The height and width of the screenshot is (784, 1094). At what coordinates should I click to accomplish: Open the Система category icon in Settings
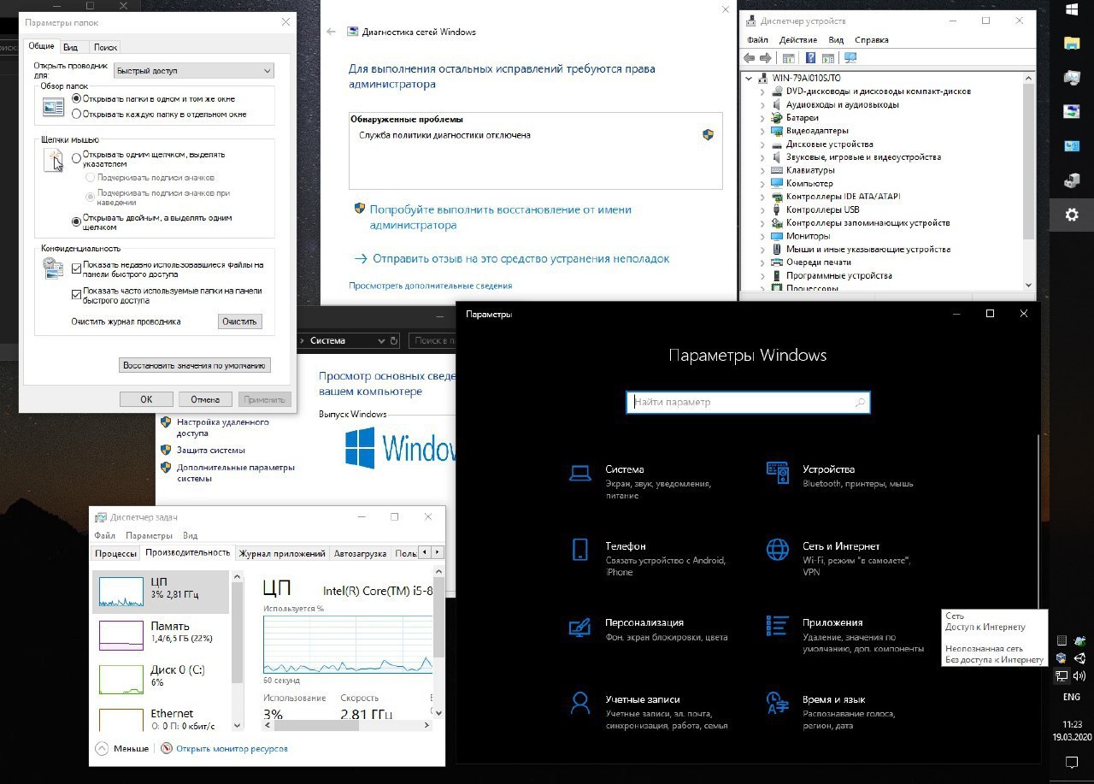pyautogui.click(x=580, y=473)
